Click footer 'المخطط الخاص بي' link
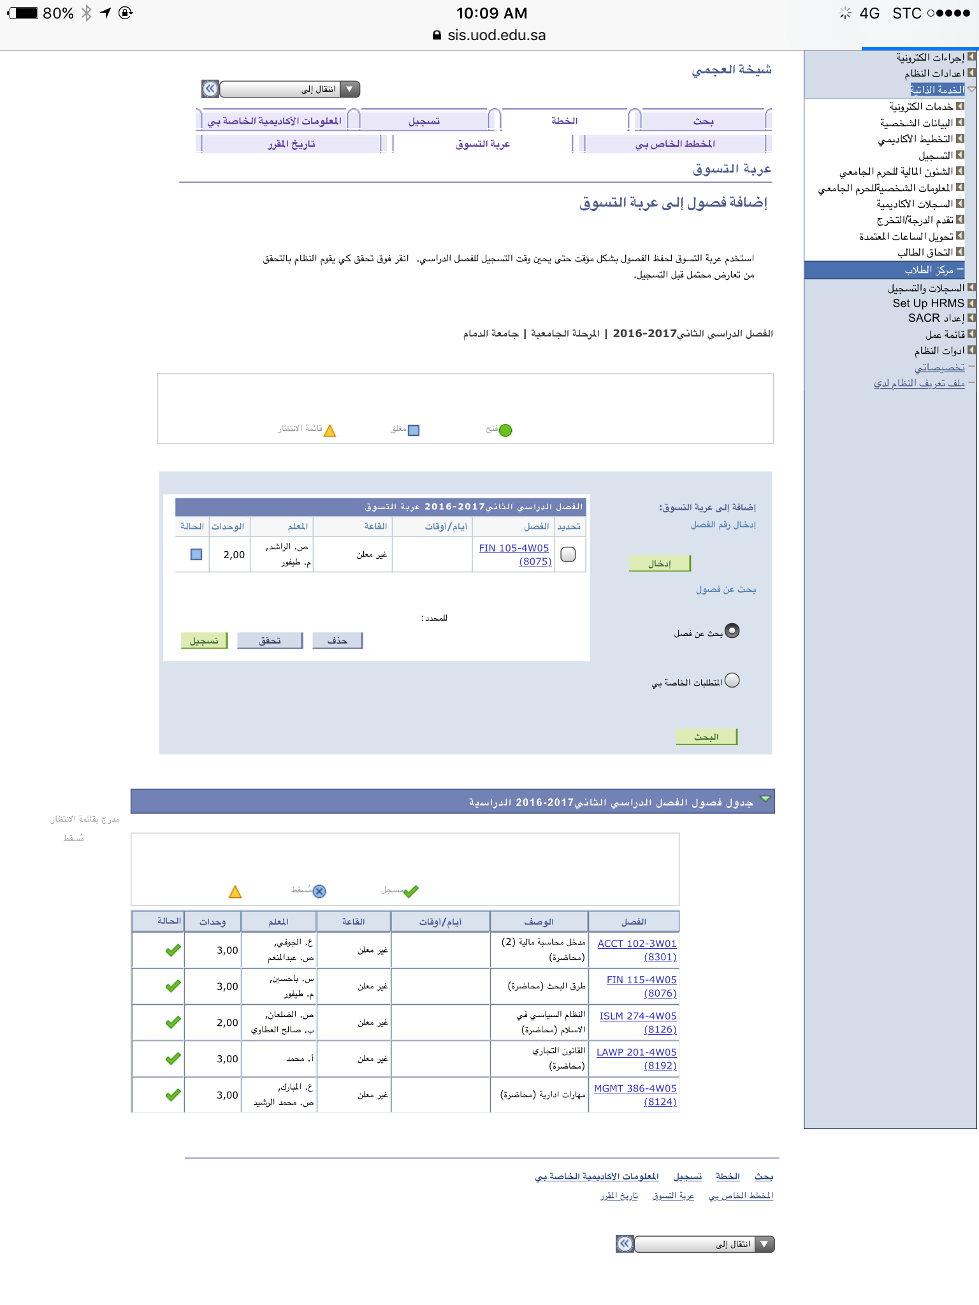The width and height of the screenshot is (979, 1305). (x=741, y=1196)
